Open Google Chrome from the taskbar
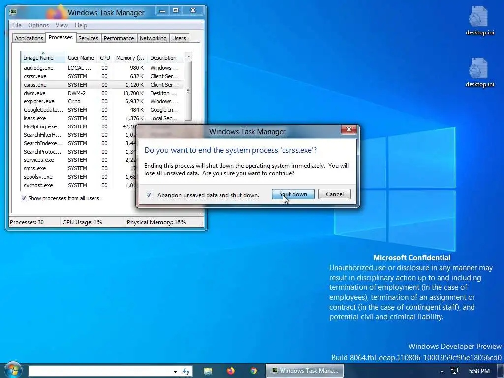Viewport: 504px width, 378px height. tap(253, 371)
